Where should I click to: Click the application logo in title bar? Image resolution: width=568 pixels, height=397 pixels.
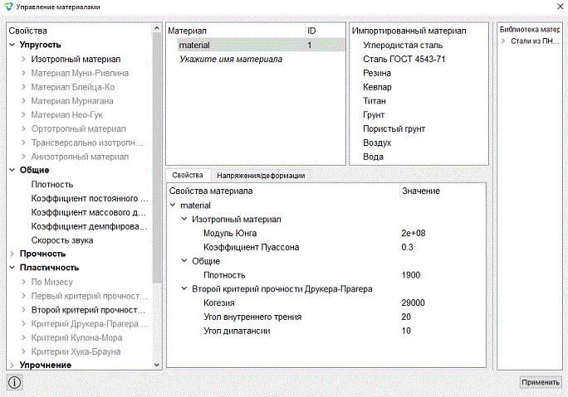click(x=8, y=7)
